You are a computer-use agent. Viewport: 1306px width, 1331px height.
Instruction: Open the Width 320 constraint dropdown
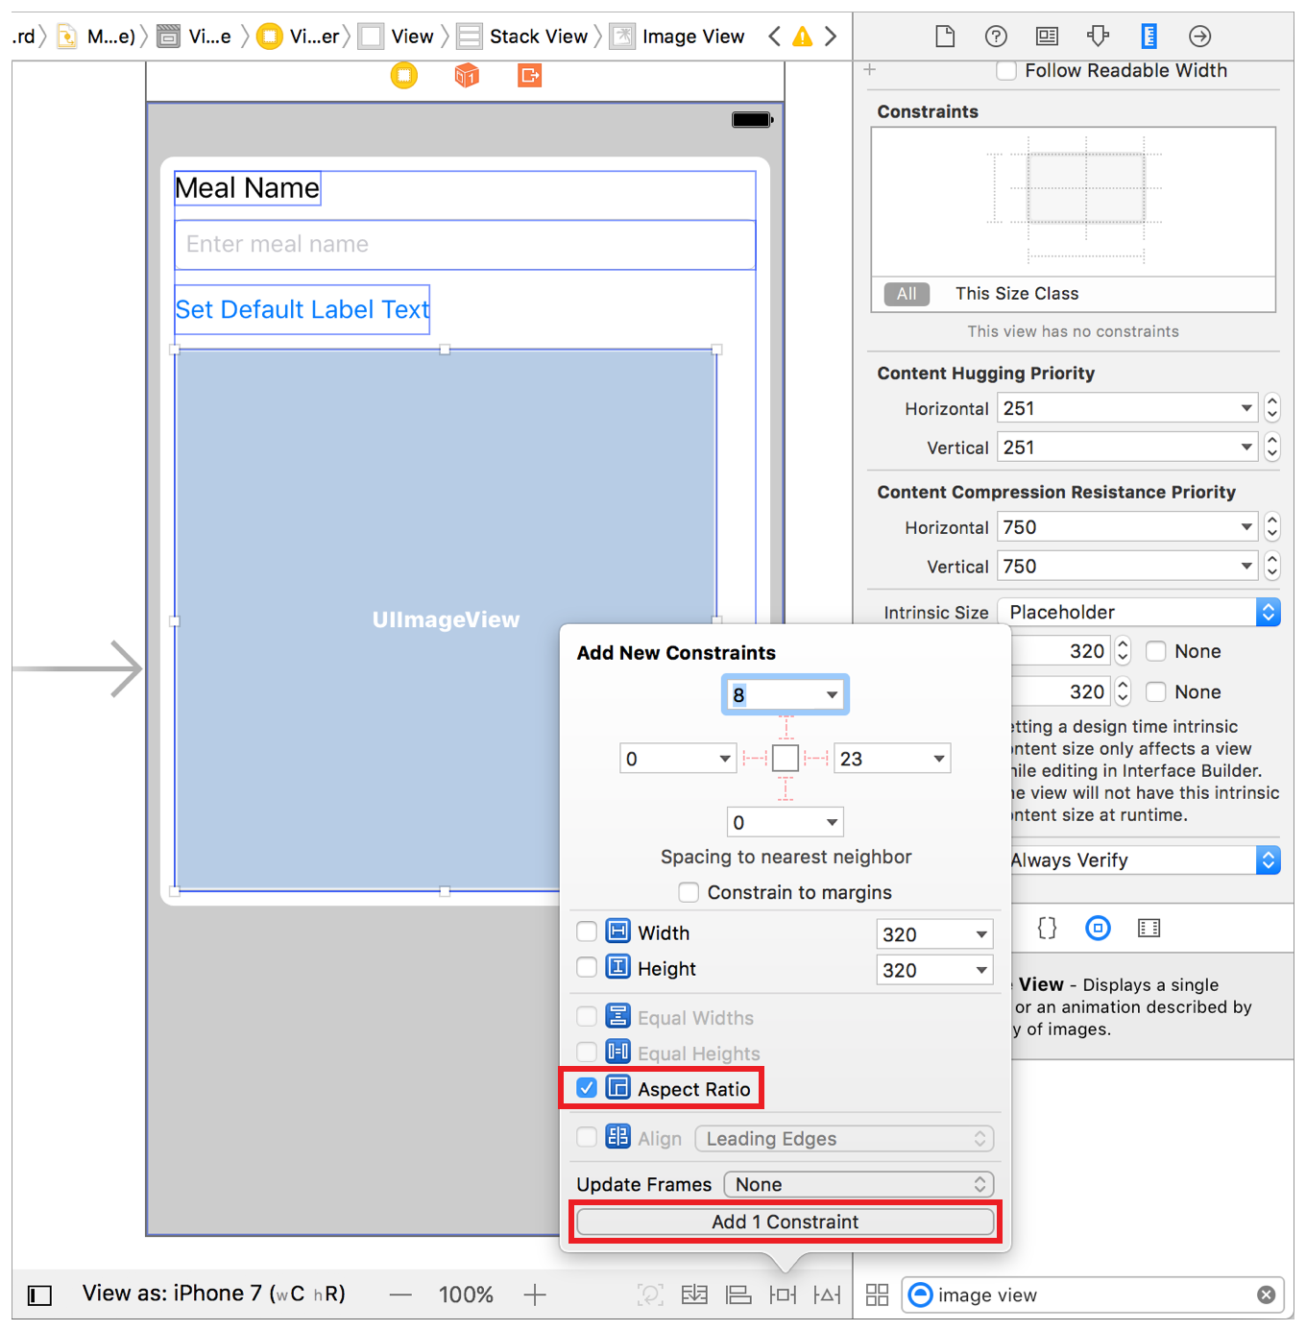coord(980,933)
